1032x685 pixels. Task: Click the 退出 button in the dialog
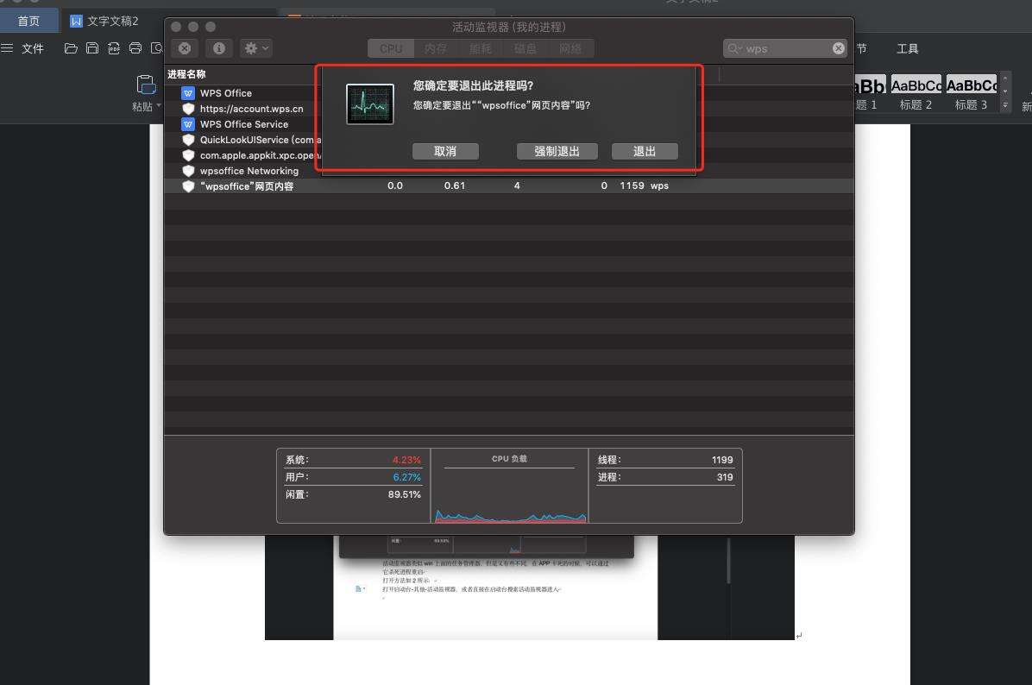[x=645, y=151]
